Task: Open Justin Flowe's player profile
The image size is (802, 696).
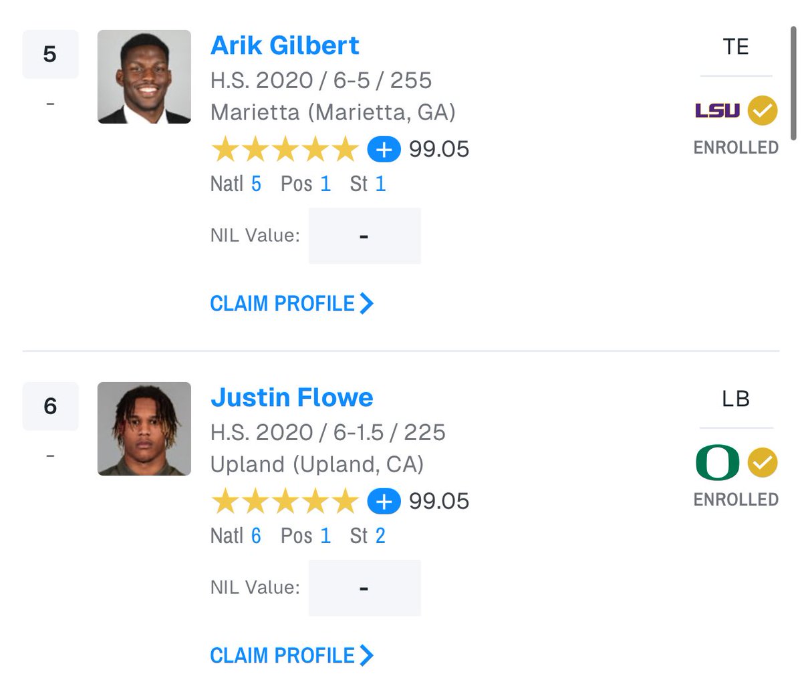Action: (x=292, y=397)
